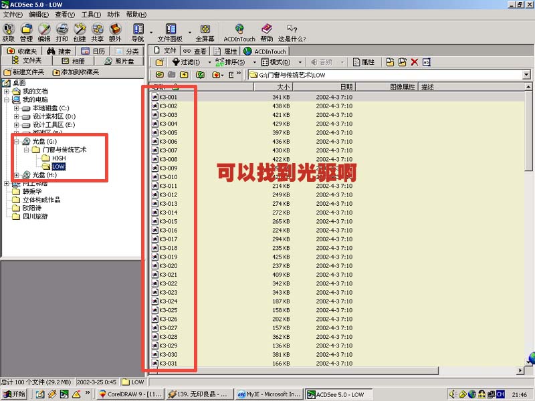Image resolution: width=535 pixels, height=401 pixels.
Task: Expand the 我的文档 tree node
Action: pos(7,92)
